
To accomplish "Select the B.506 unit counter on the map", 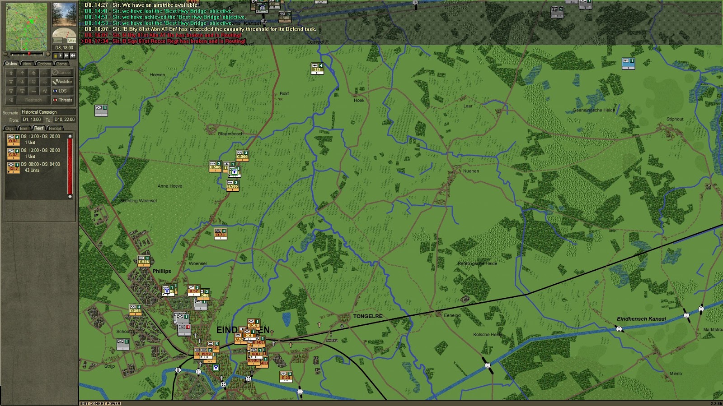I will (x=215, y=166).
